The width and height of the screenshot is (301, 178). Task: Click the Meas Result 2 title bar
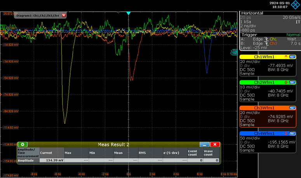[x=113, y=145]
